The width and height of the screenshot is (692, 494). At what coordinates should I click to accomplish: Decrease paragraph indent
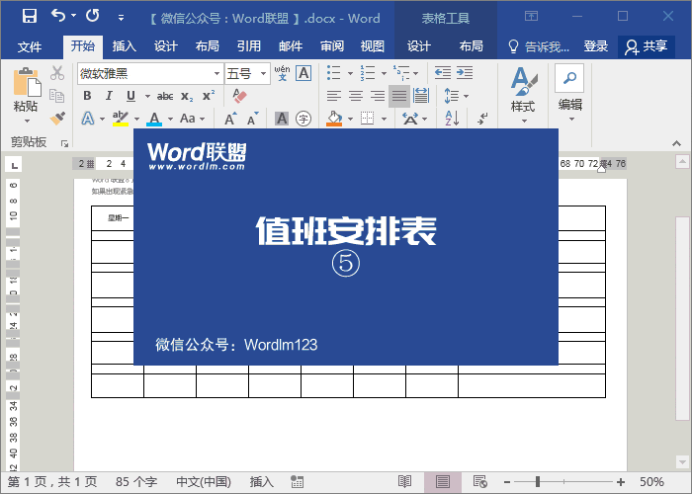443,73
